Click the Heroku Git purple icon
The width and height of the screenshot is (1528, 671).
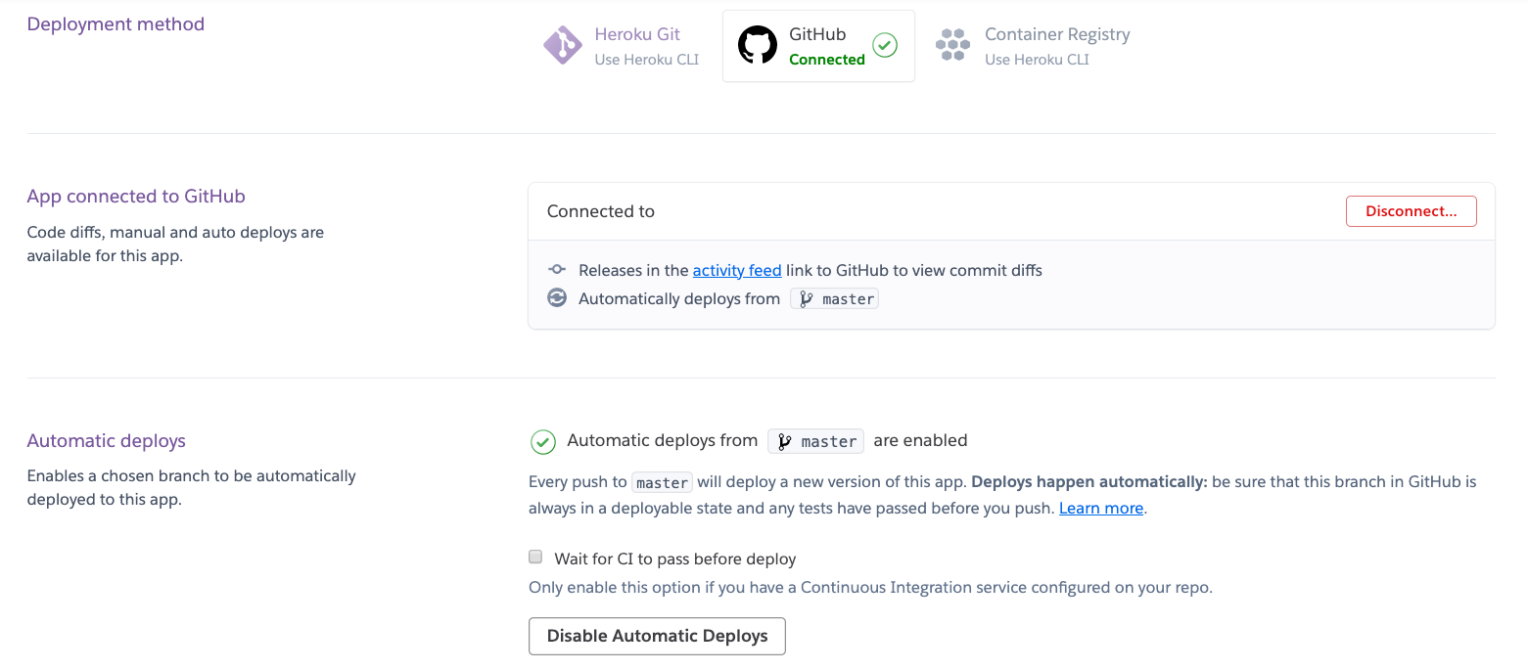[563, 45]
